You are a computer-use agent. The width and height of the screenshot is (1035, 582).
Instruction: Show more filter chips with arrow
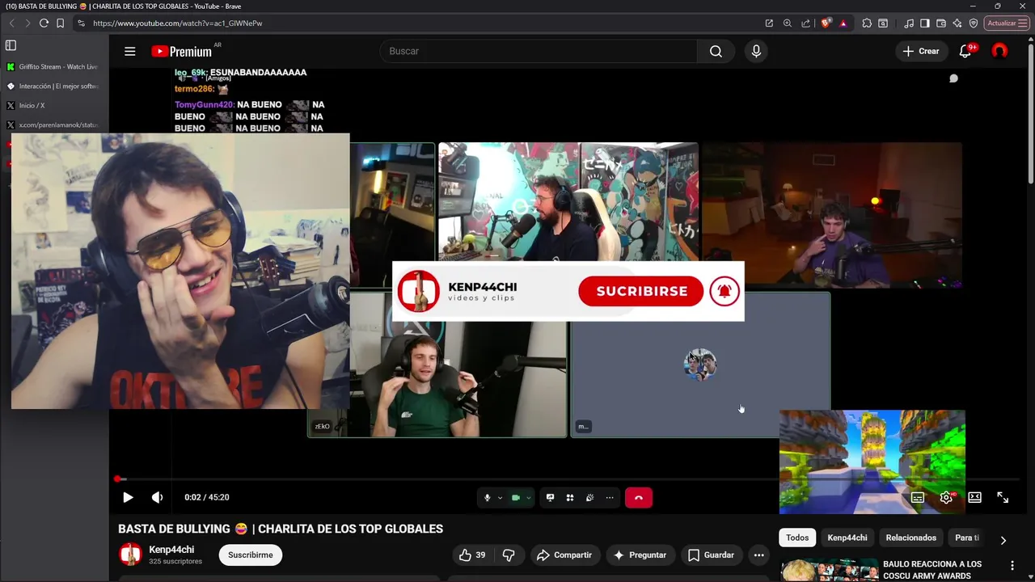coord(1003,539)
